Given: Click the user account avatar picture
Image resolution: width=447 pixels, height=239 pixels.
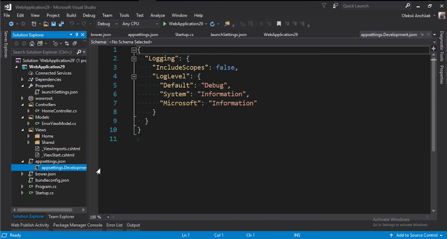Looking at the screenshot, I should pyautogui.click(x=442, y=16).
